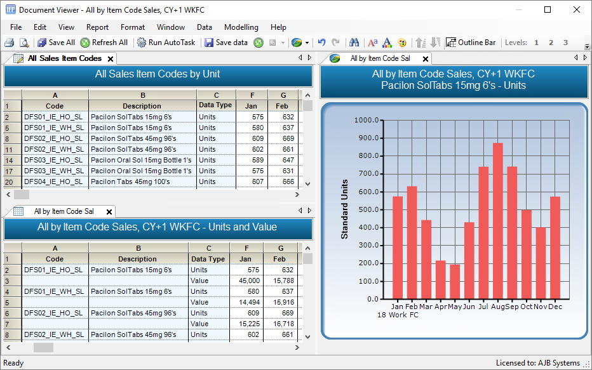Click the colour palette icon
The image size is (592, 370).
click(402, 43)
